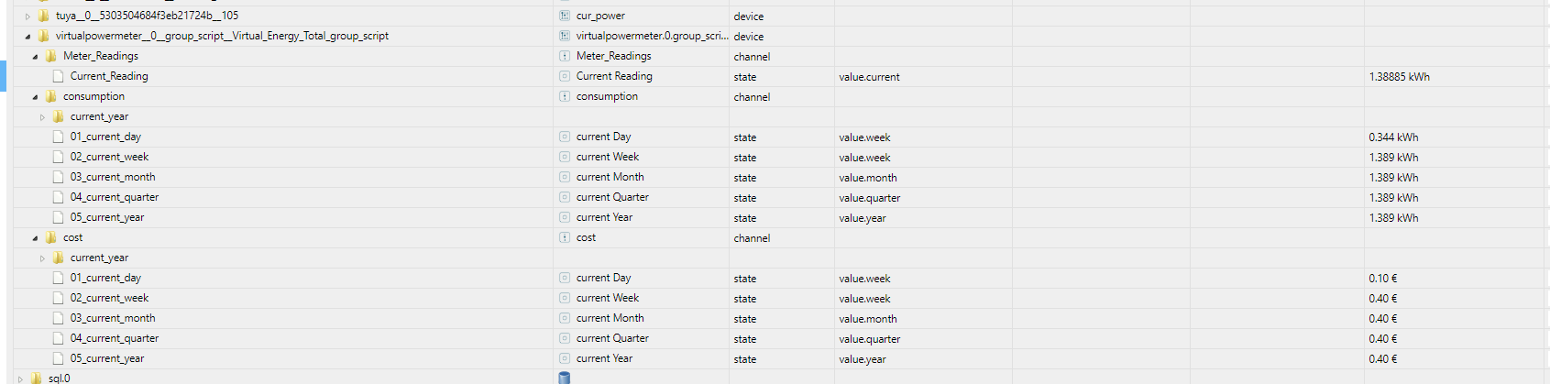Expand the tuya device tree node
1550x384 pixels.
[x=27, y=16]
